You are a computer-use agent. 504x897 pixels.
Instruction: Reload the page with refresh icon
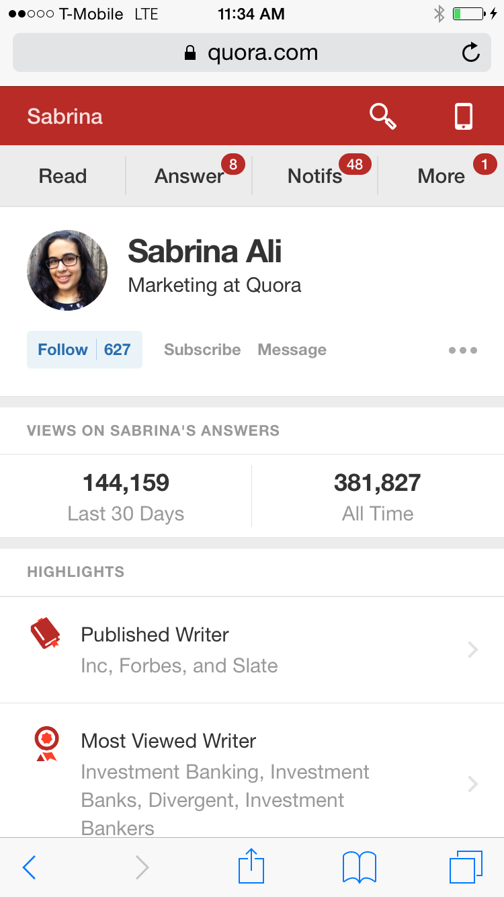[x=471, y=52]
